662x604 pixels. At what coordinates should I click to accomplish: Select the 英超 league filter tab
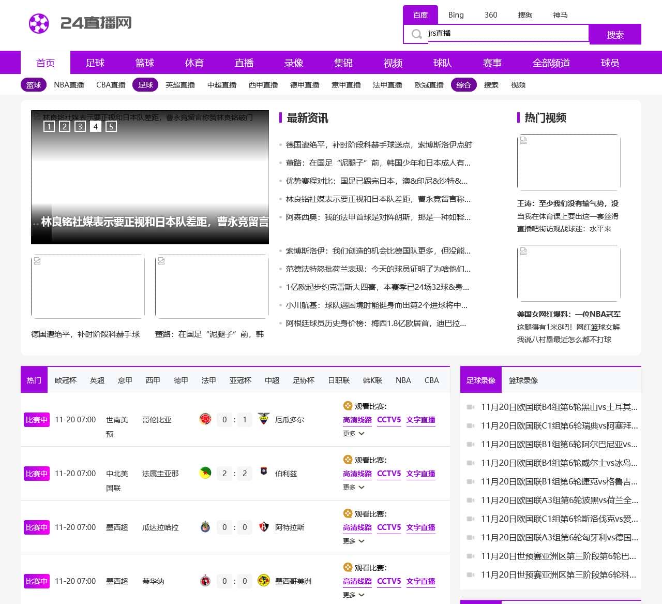pyautogui.click(x=97, y=380)
